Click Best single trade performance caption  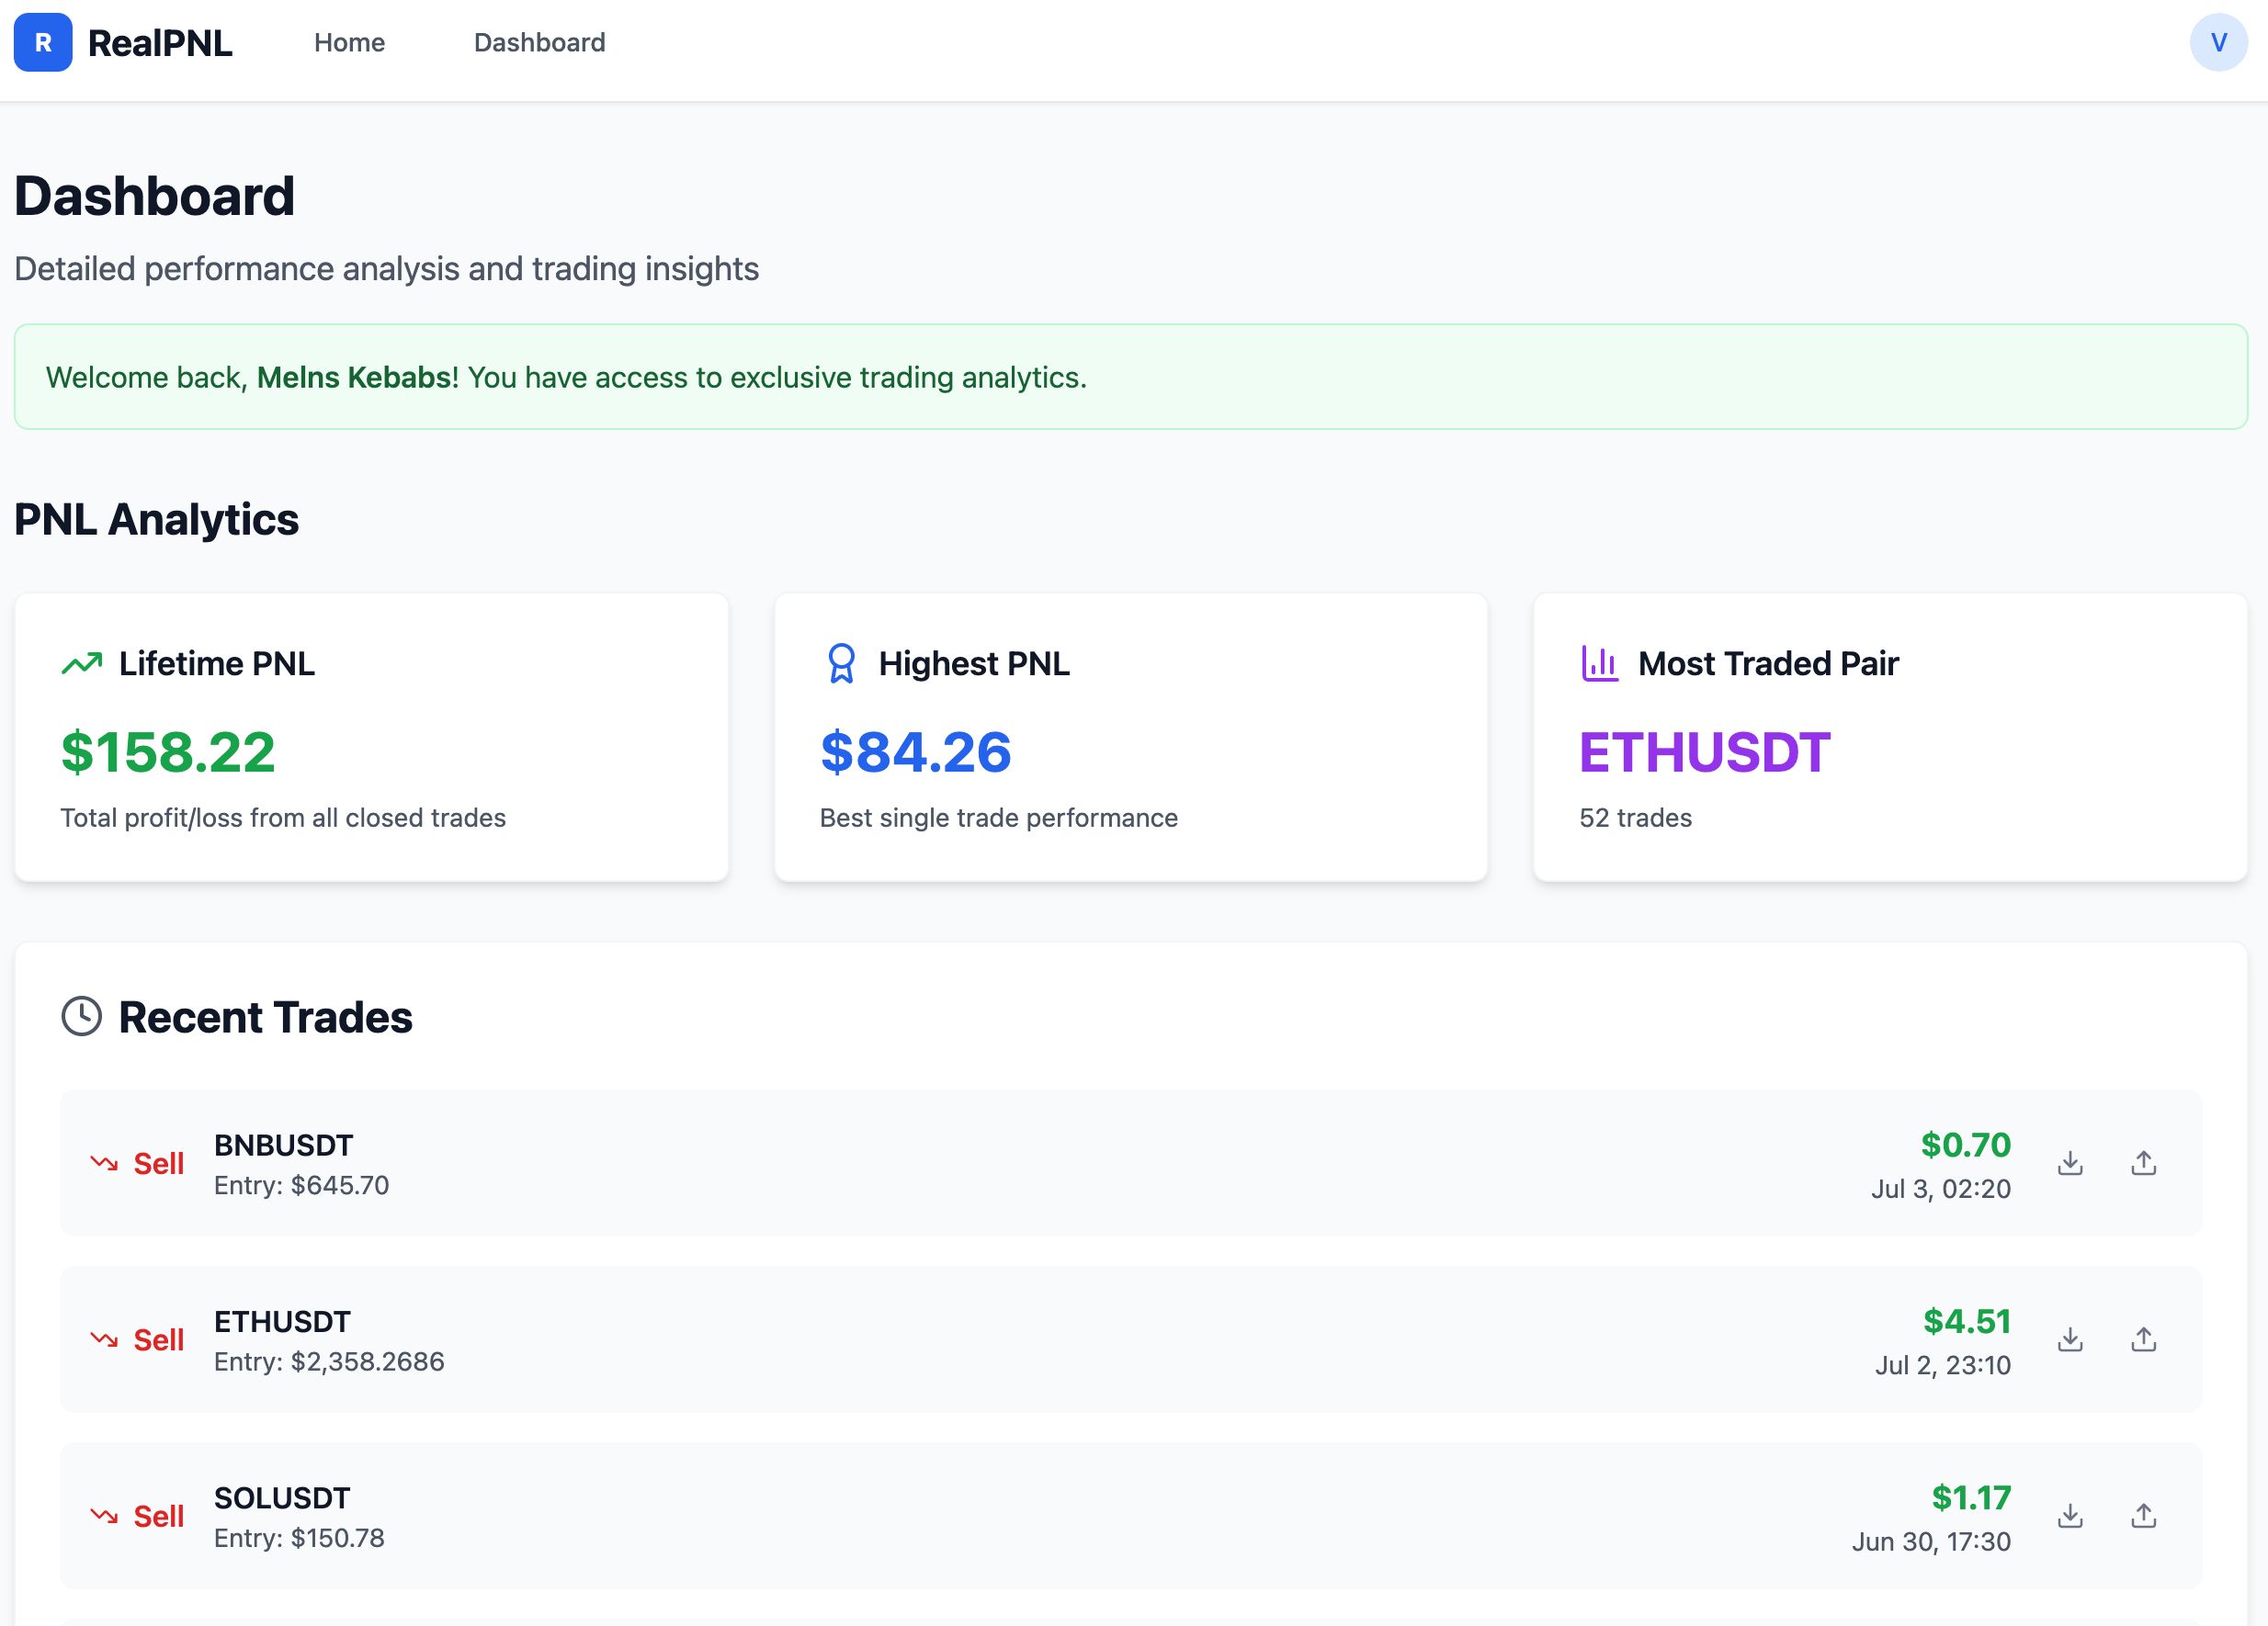click(999, 818)
